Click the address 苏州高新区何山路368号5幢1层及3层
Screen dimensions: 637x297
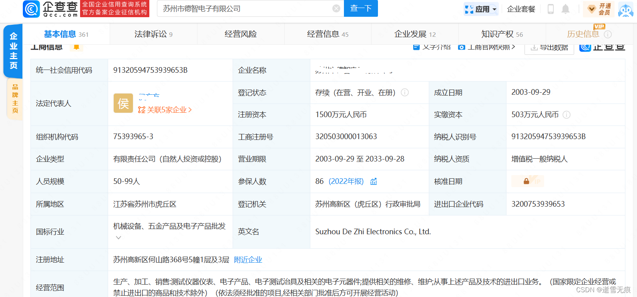[x=171, y=260]
